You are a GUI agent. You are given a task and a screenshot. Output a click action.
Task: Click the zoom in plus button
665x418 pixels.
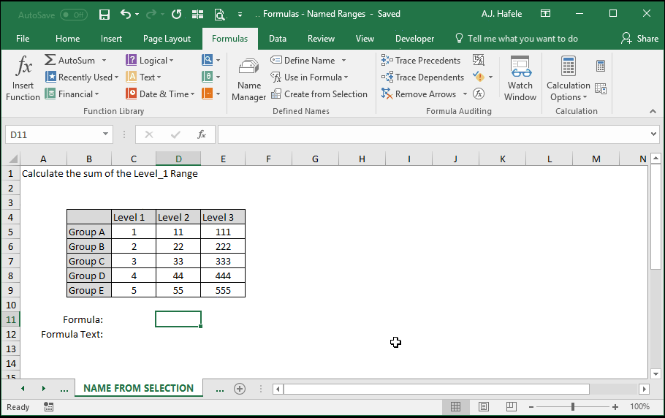[x=615, y=407]
